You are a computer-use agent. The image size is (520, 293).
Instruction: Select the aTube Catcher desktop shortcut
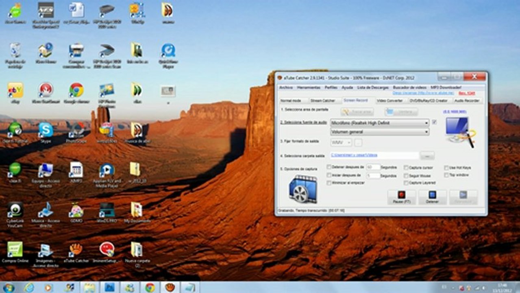(76, 253)
